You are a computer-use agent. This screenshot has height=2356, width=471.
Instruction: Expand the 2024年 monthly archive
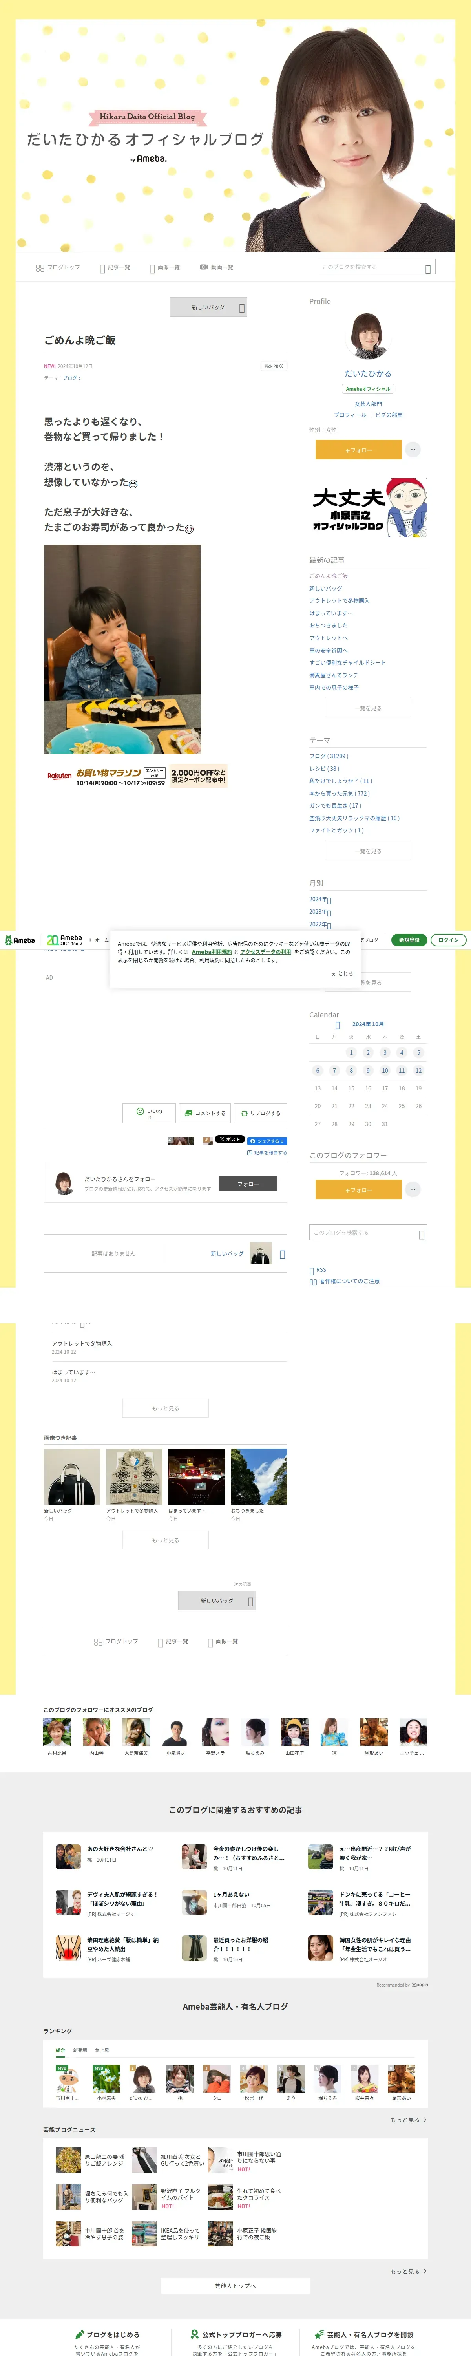pyautogui.click(x=320, y=900)
